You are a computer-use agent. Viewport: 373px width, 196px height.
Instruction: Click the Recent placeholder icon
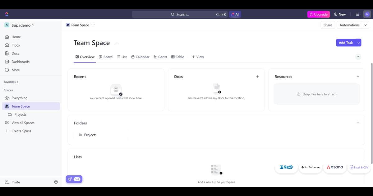pos(116,90)
